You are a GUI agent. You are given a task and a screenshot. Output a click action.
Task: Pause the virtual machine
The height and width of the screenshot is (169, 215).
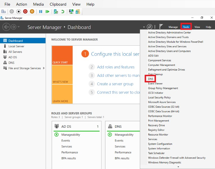click(41, 12)
